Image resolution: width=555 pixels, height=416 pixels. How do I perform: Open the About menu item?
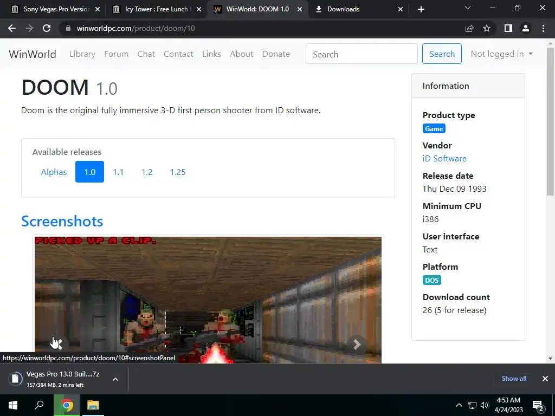point(242,54)
